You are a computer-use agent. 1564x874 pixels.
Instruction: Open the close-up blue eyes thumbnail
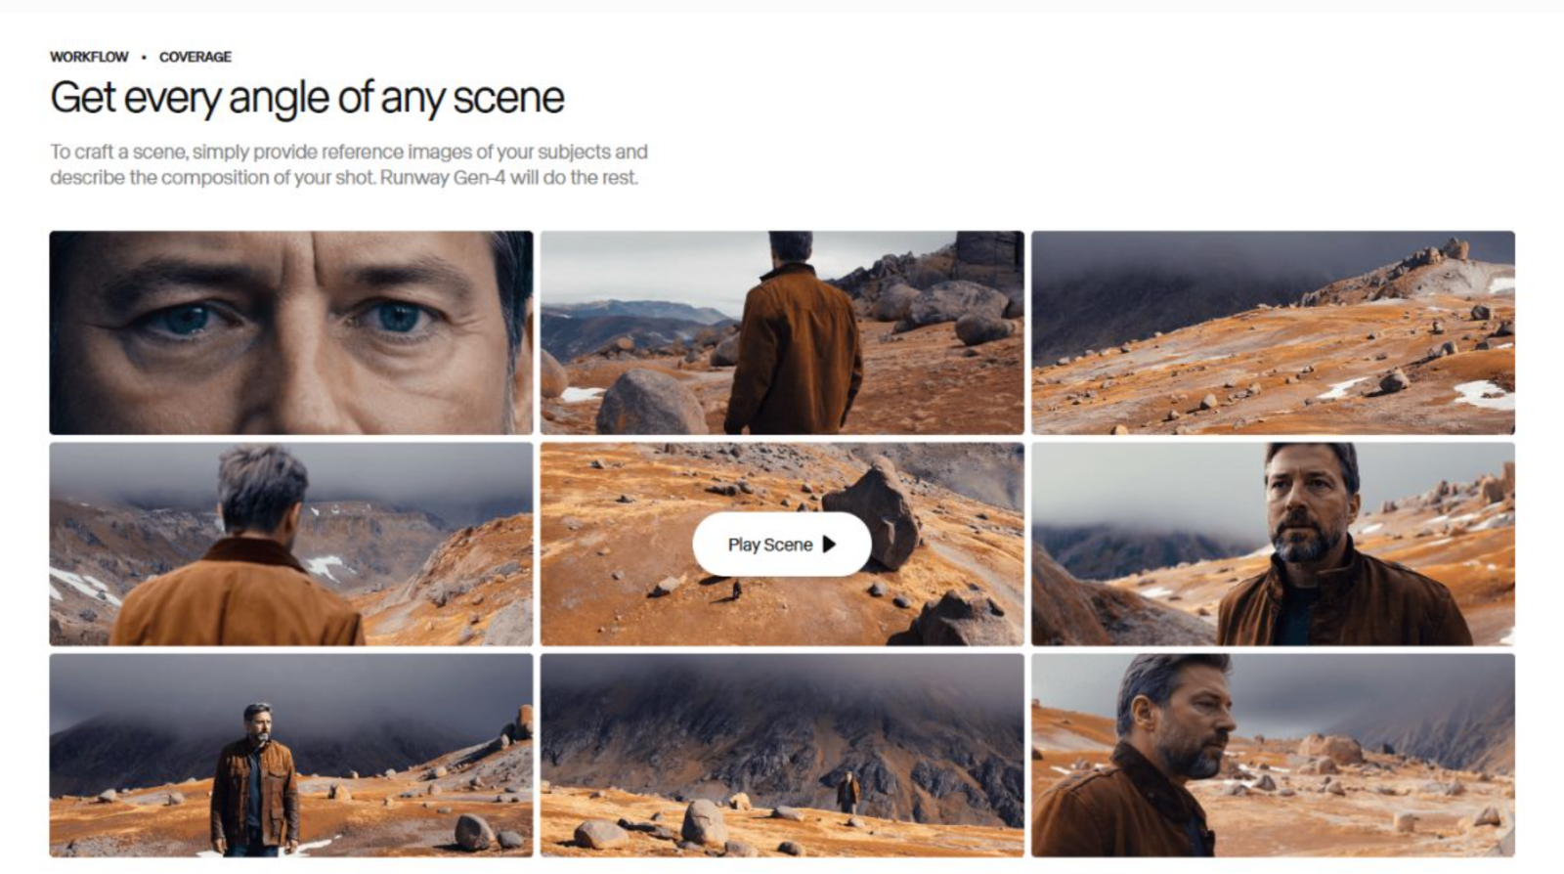291,332
